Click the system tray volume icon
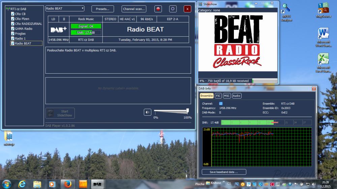 [313, 184]
